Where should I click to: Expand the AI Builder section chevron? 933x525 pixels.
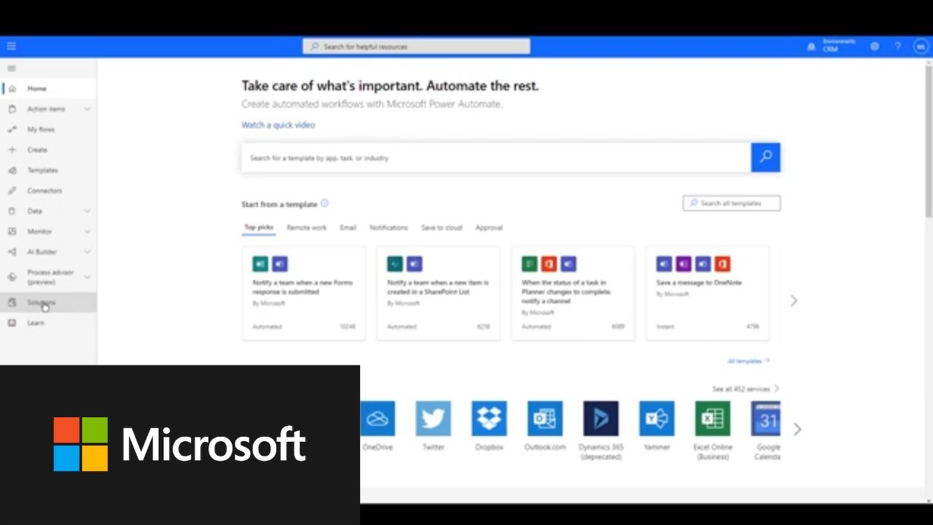point(87,252)
